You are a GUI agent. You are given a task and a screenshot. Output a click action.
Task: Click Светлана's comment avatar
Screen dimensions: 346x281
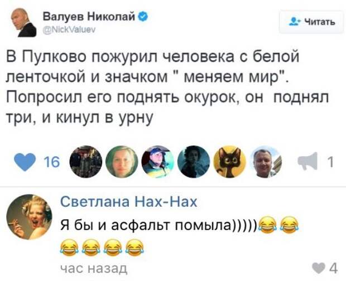coord(29,217)
